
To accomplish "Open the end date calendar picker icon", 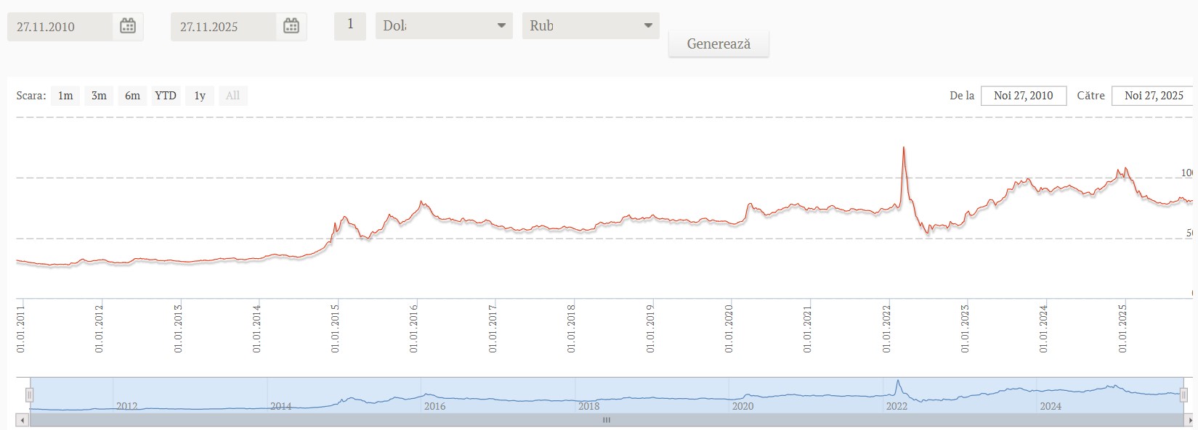I will coord(291,27).
